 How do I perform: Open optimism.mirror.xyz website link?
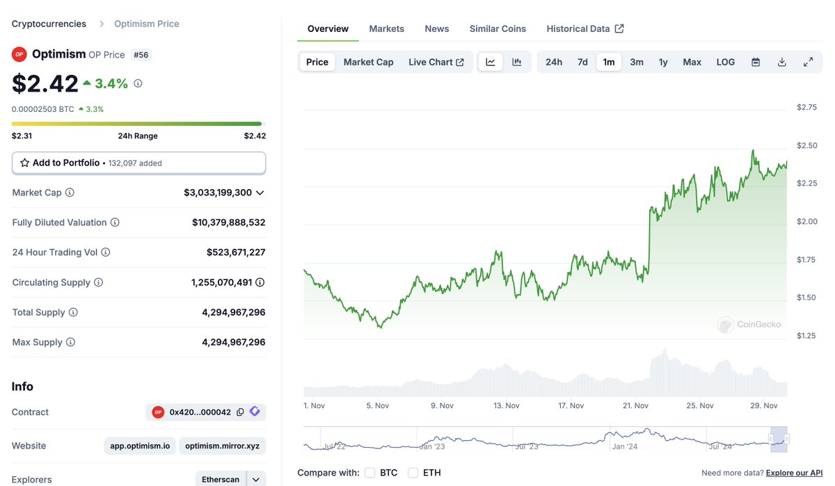(x=223, y=446)
